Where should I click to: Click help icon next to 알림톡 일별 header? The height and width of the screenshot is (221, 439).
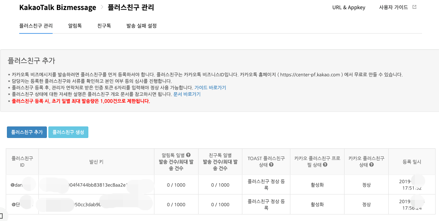click(x=188, y=155)
